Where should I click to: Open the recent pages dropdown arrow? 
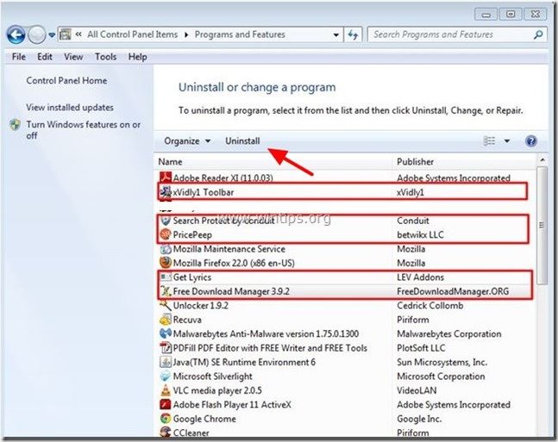(x=52, y=34)
